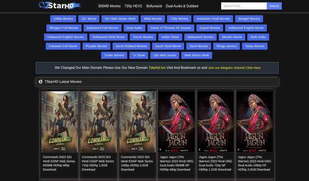Open the Marathi Movie category
The image size is (309, 181).
(232, 37)
